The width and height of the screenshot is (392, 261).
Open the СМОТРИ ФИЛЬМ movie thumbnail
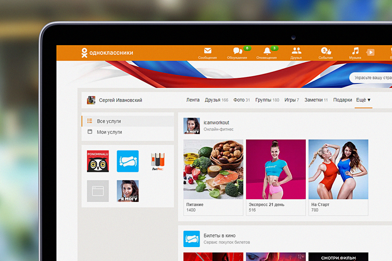click(x=338, y=257)
